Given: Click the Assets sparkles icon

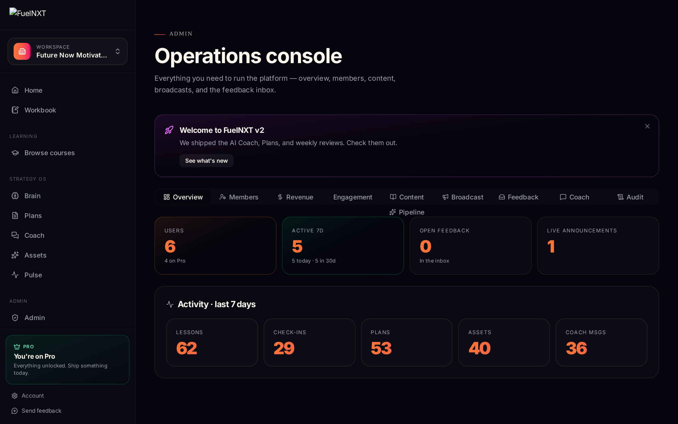Looking at the screenshot, I should point(15,255).
